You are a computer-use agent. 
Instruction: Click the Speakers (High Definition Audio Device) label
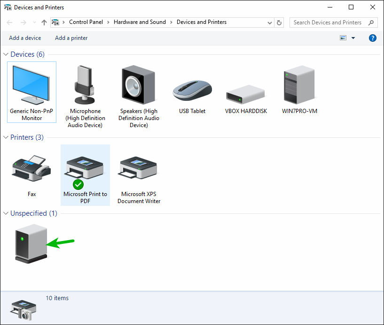139,118
